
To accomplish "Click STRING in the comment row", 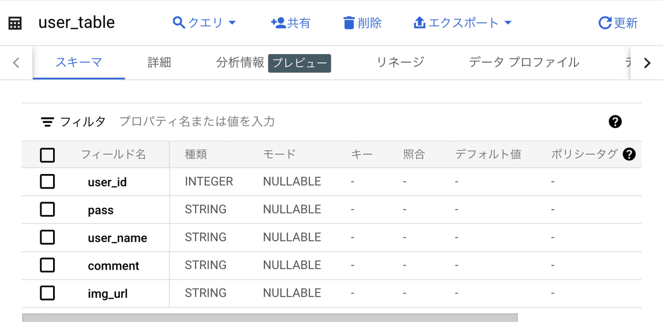I will pyautogui.click(x=206, y=265).
